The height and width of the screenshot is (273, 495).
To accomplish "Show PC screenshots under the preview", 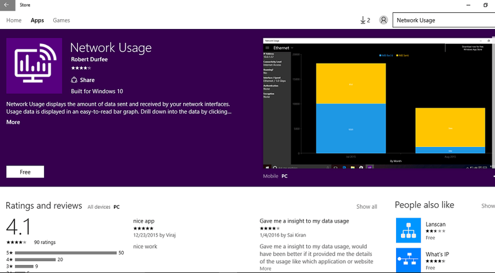I will pos(285,176).
